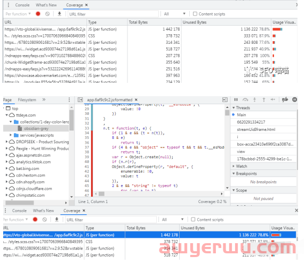
Task: Open the Filesystem tab in Sources
Action: (x=27, y=100)
